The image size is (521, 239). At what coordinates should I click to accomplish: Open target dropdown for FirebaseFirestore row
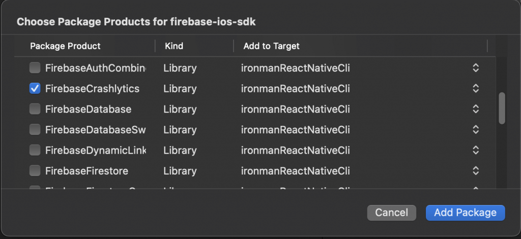[x=475, y=171]
